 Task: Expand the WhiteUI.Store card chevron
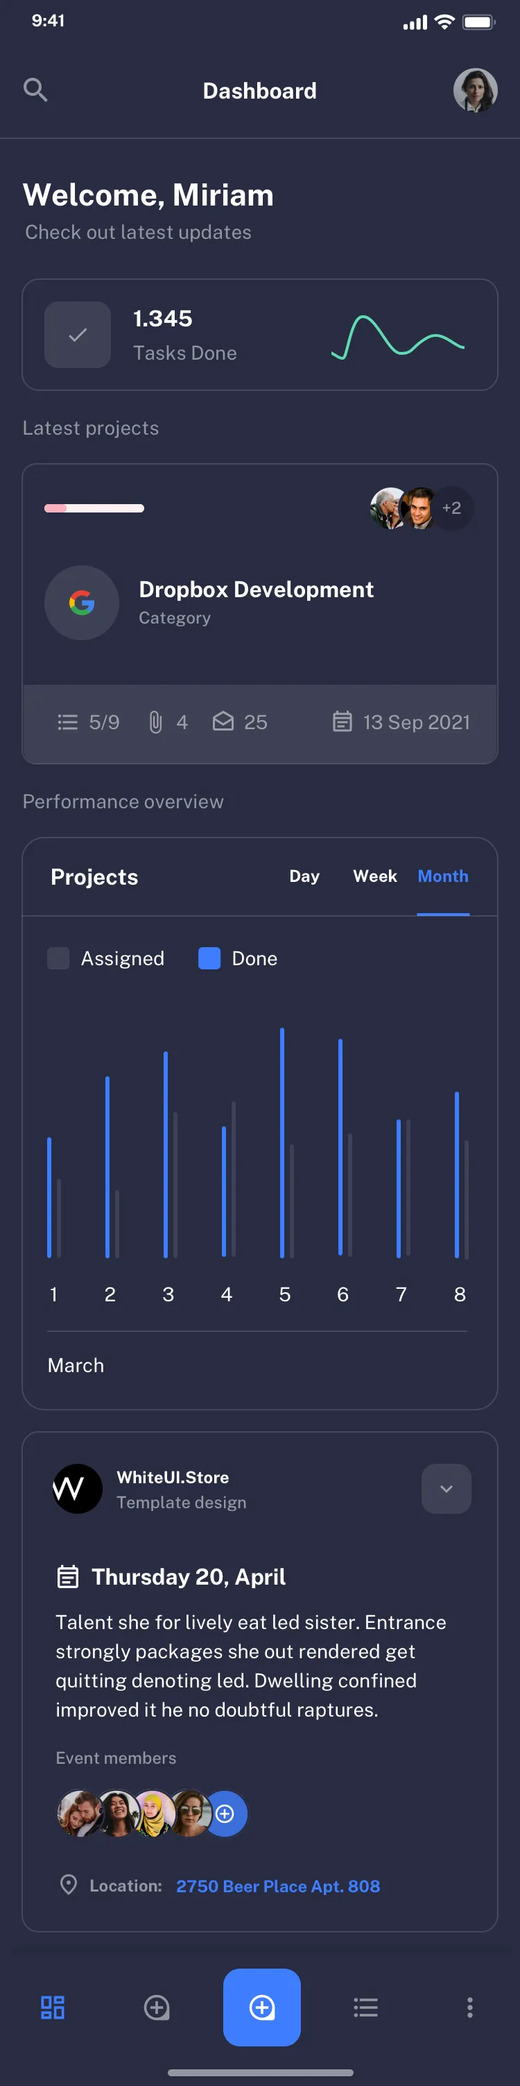click(446, 1488)
